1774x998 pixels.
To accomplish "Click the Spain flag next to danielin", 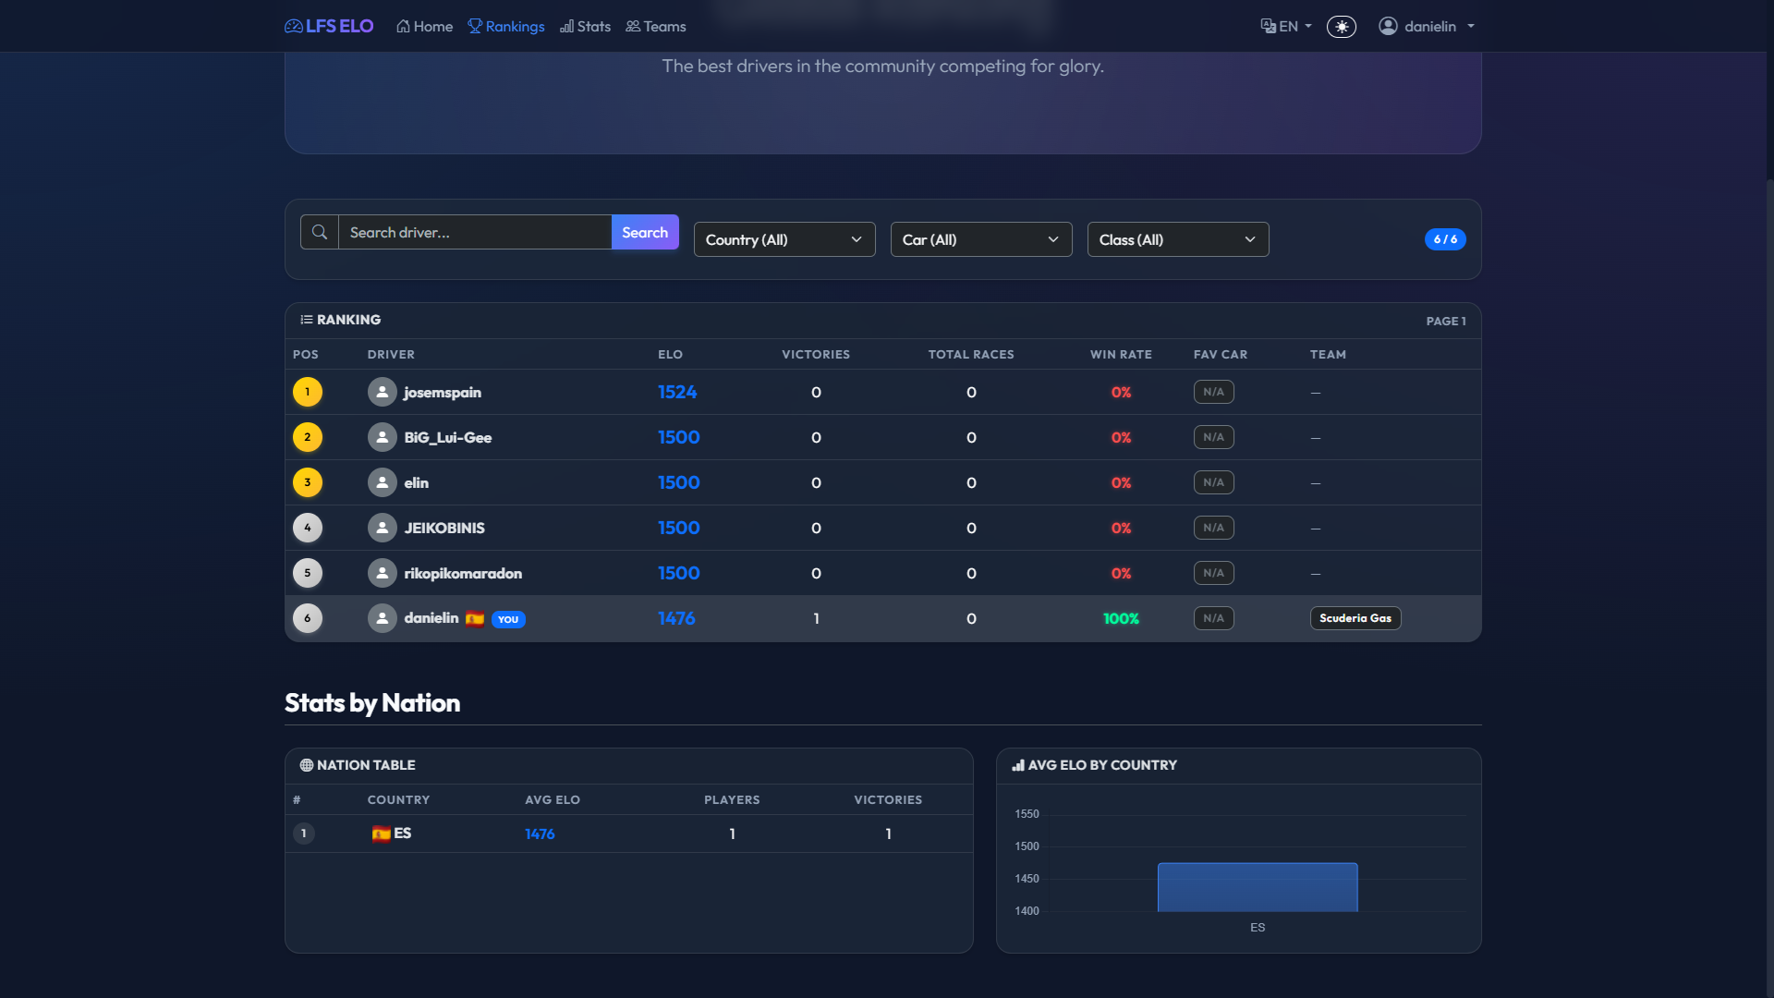I will pos(475,619).
